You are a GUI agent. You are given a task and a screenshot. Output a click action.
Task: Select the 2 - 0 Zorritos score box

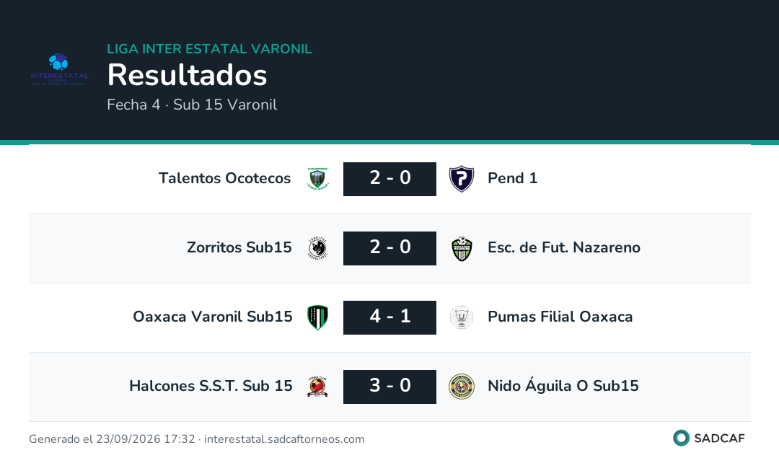390,248
